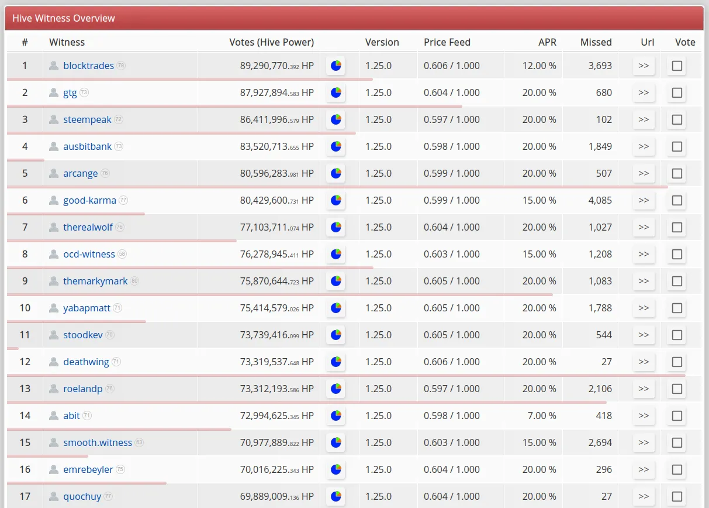Image resolution: width=709 pixels, height=508 pixels.
Task: Click the user avatar icon beside deathwing
Action: pyautogui.click(x=54, y=362)
